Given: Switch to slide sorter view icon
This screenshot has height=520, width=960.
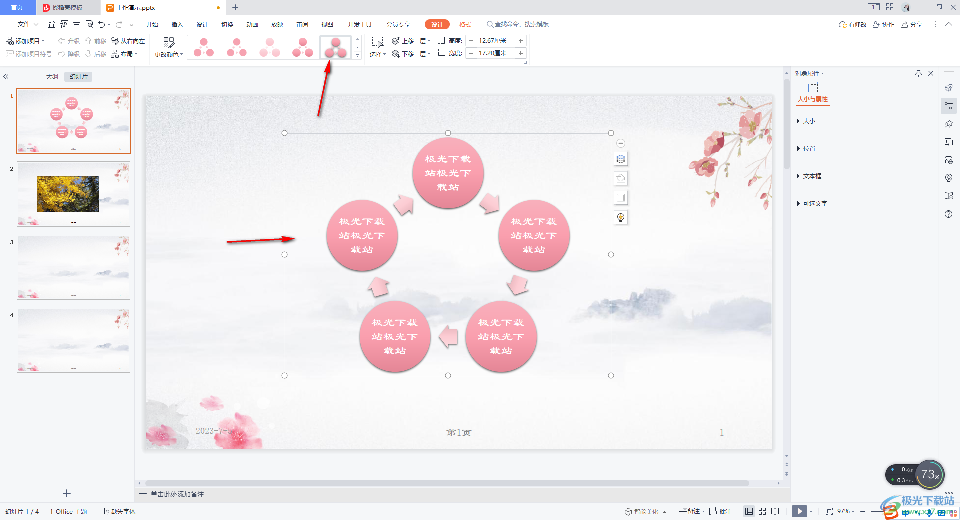Looking at the screenshot, I should [762, 511].
